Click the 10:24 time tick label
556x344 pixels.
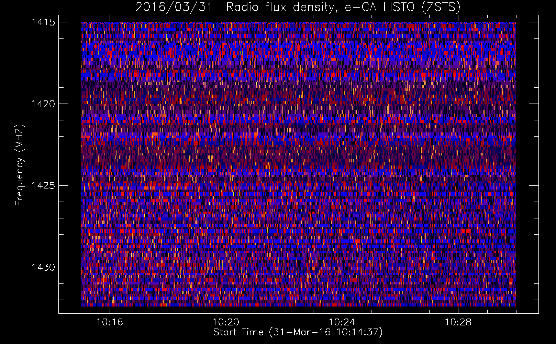pyautogui.click(x=342, y=322)
